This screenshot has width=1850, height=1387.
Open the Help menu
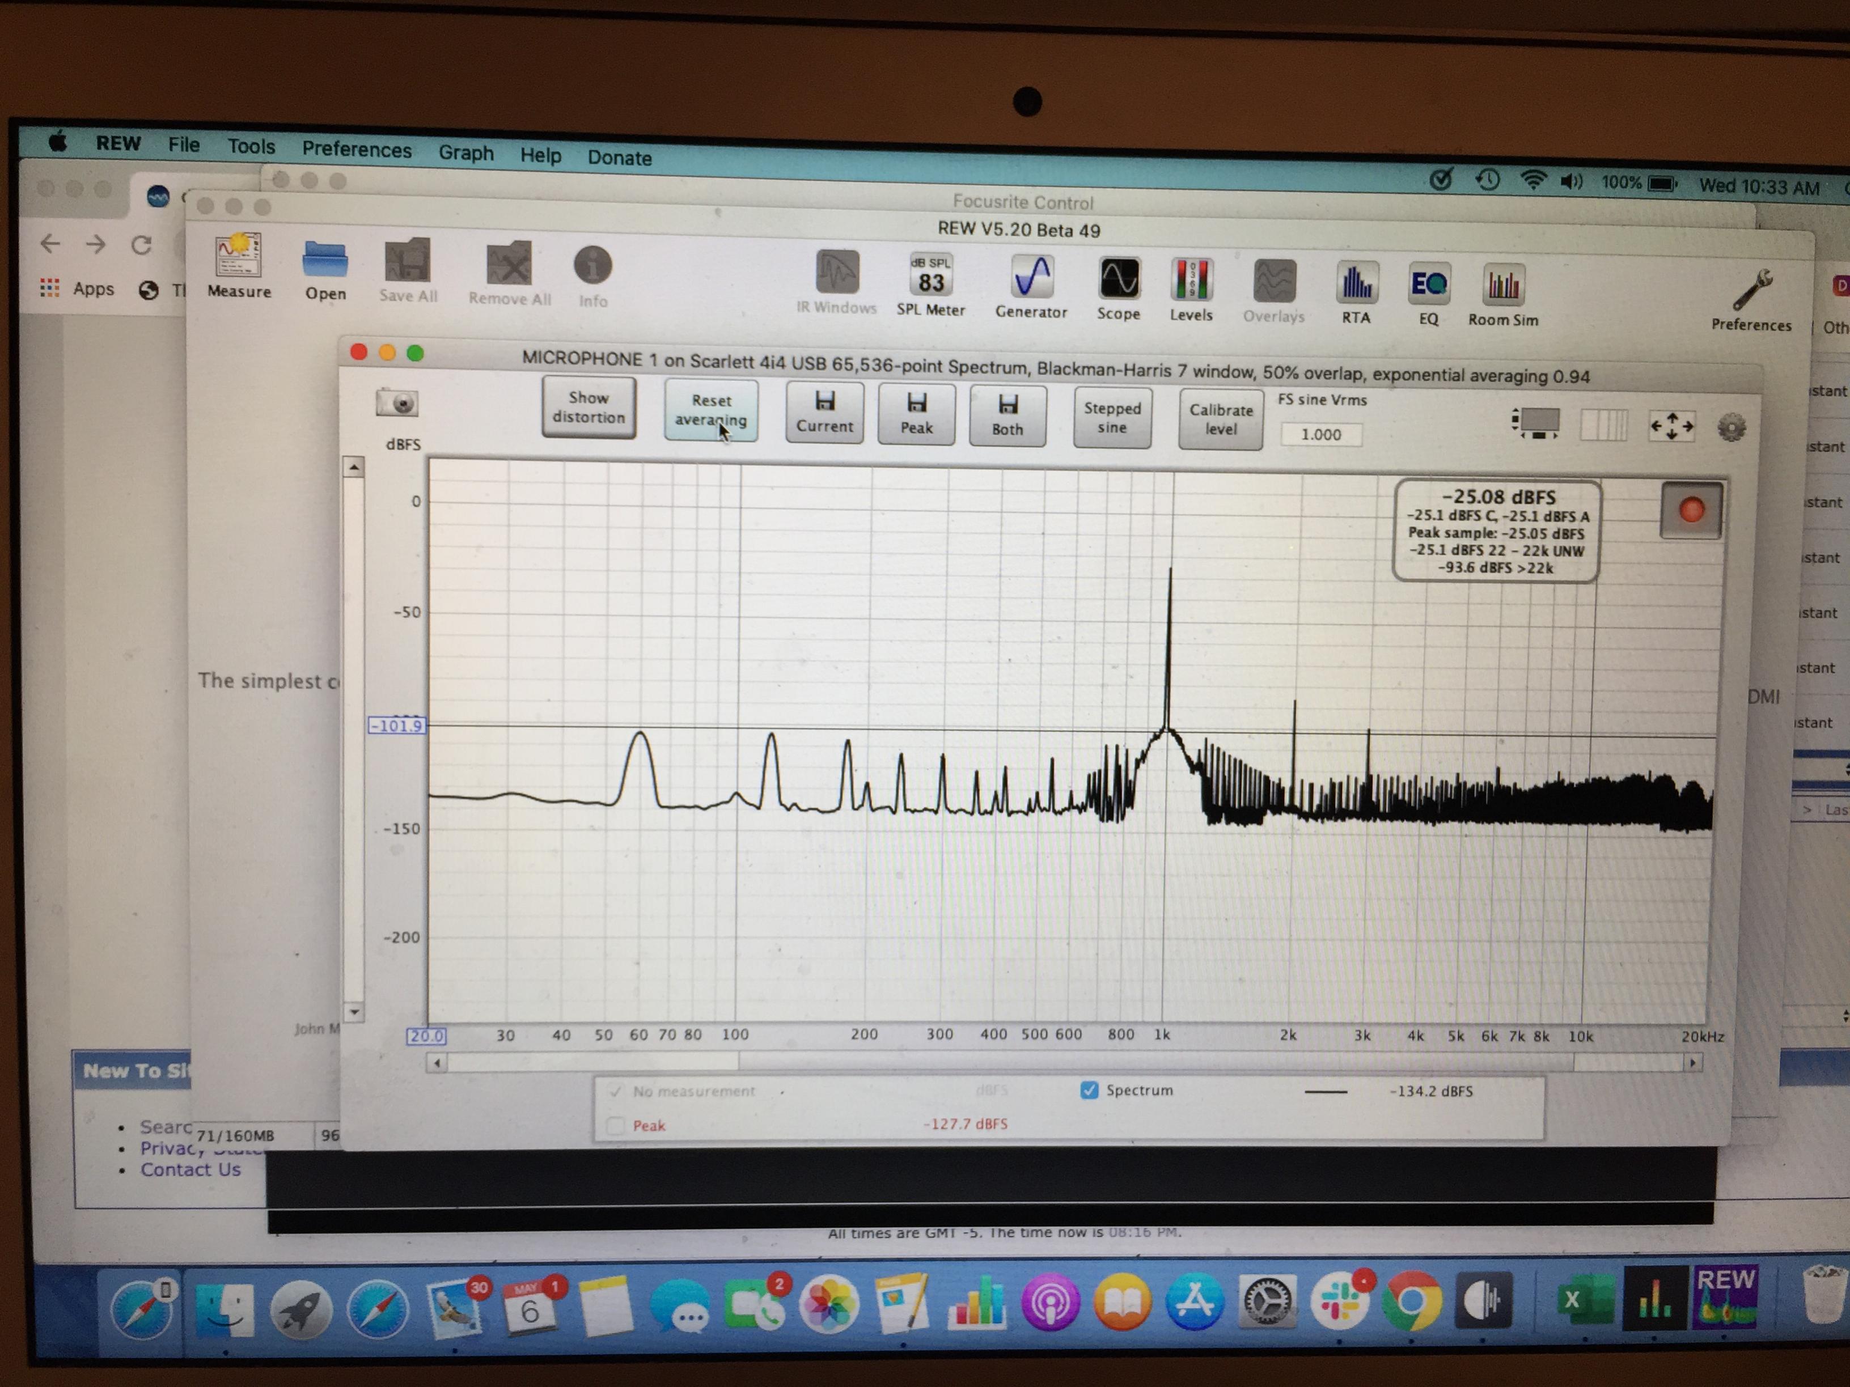[540, 155]
